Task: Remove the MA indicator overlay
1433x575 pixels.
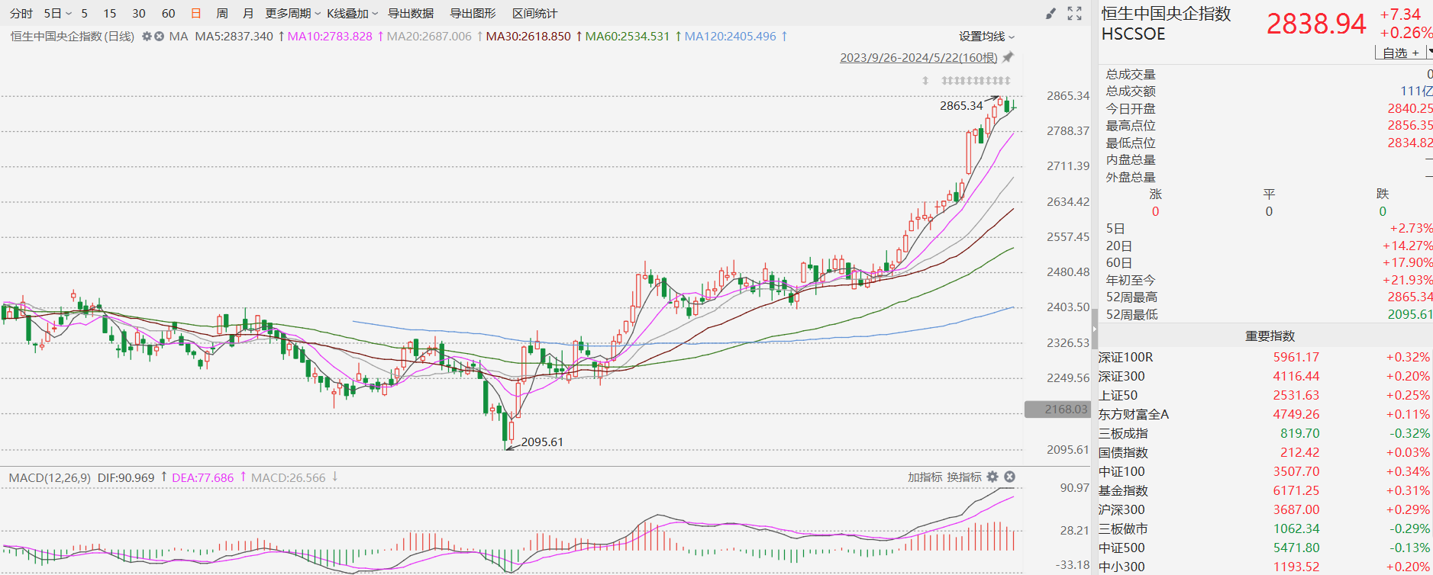Action: [x=159, y=36]
